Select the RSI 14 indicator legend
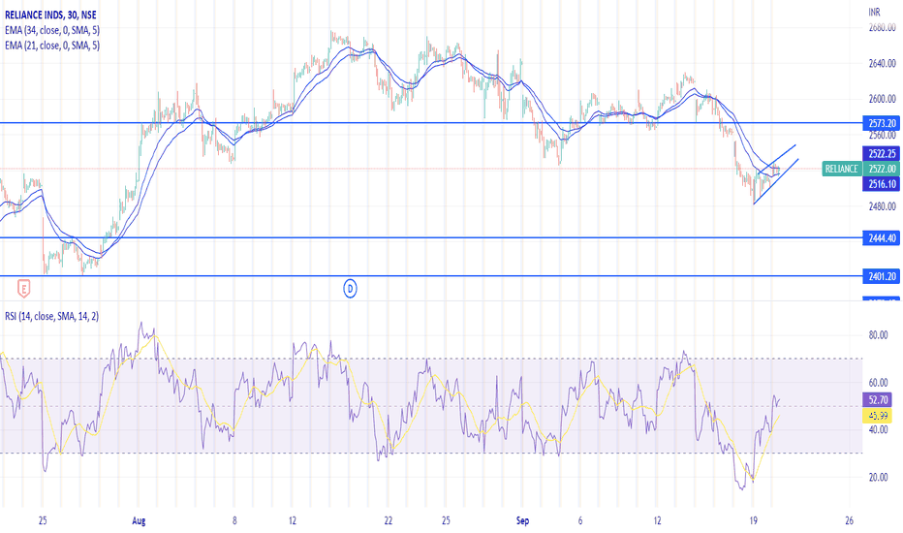 click(51, 316)
